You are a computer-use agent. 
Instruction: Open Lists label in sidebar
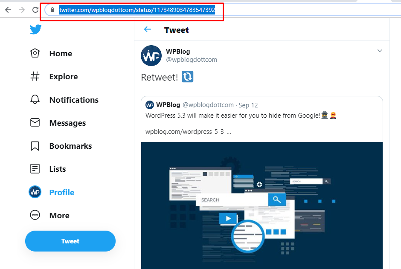(x=58, y=169)
